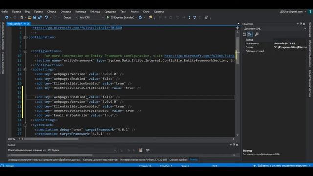Viewport: 313px width, 176px height.
Task: Pin the Web.config tab
Action: [x=25, y=24]
